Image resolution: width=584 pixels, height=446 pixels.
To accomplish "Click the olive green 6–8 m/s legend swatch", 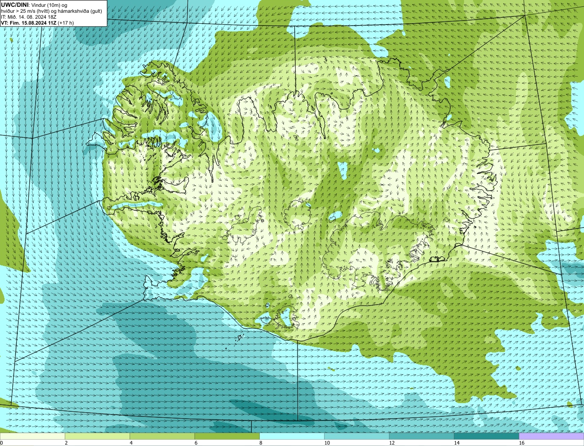I will pos(227,436).
